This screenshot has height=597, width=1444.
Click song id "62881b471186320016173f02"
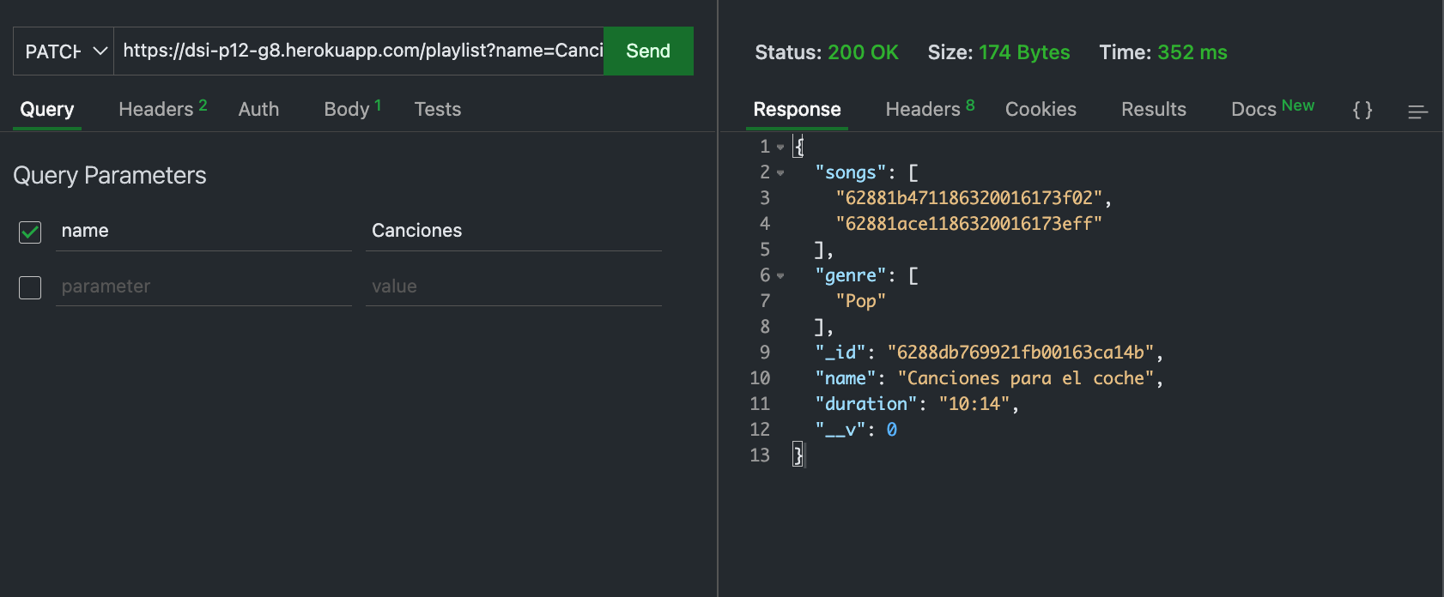point(968,198)
